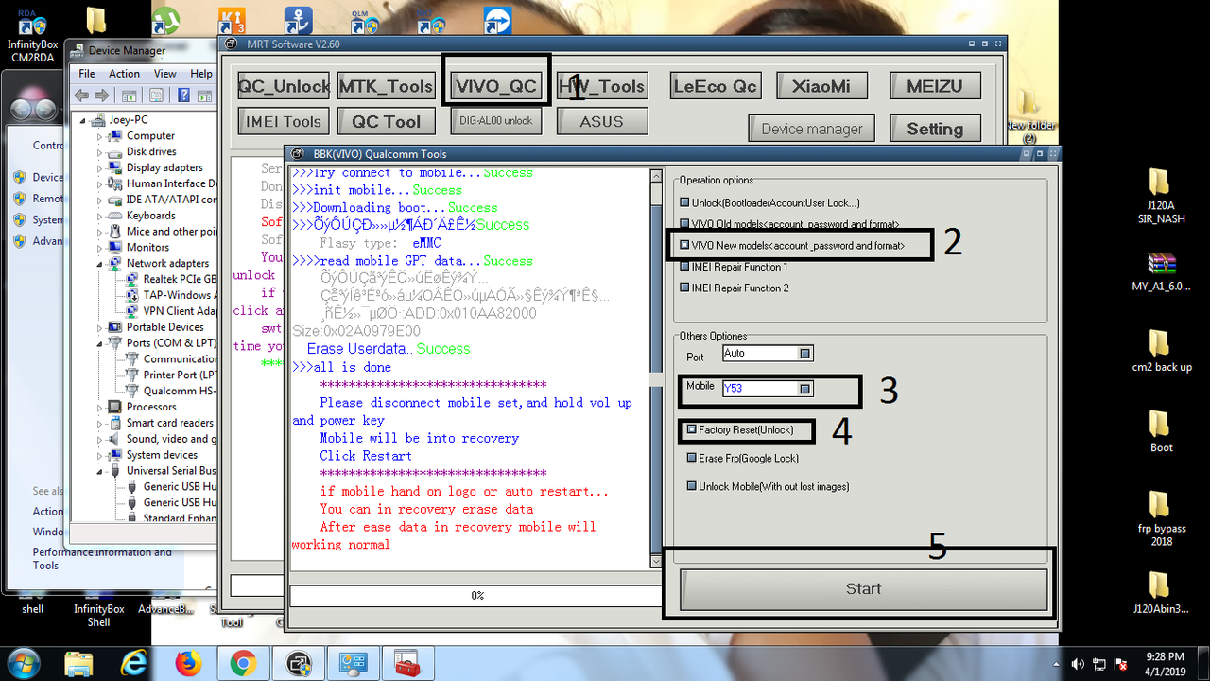The image size is (1210, 681).
Task: Open the File menu in Device Manager
Action: [x=87, y=74]
